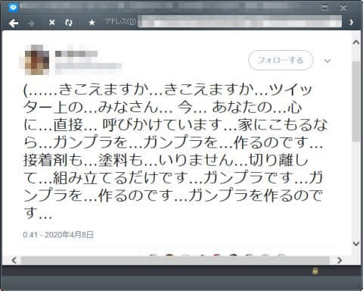Screen dimensions: 363x291
Task: Click the vertical scrollbar up arrow
Action: pyautogui.click(x=356, y=42)
